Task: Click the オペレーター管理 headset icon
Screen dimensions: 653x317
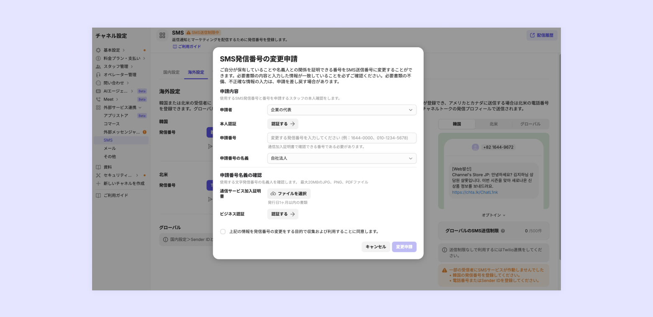Action: click(x=98, y=75)
